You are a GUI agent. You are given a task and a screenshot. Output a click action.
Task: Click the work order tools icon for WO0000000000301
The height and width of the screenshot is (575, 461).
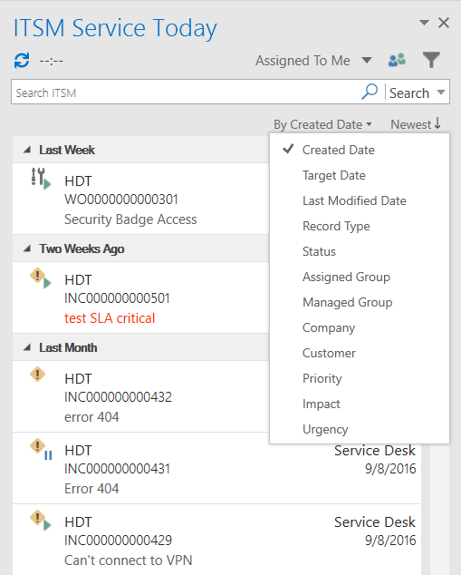click(41, 179)
